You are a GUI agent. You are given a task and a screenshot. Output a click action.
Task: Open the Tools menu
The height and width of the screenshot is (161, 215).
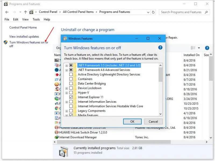click(36, 19)
